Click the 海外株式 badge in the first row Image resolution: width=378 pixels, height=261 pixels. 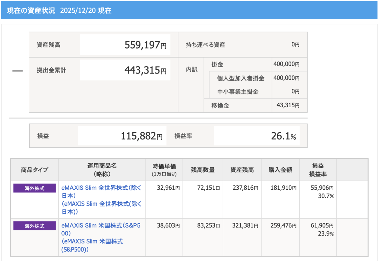coord(34,188)
